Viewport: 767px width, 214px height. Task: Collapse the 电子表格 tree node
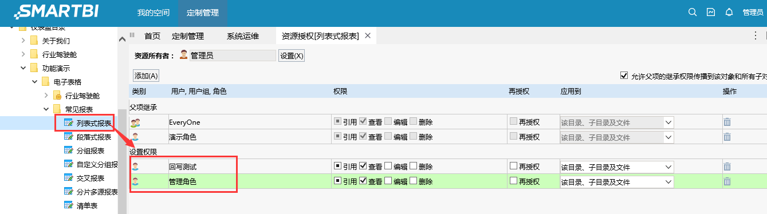(x=35, y=82)
